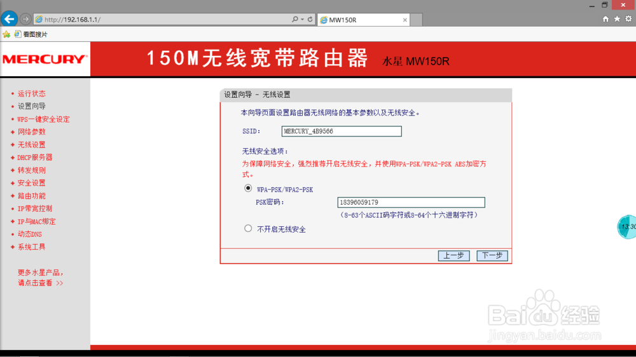Viewport: 636px width, 357px height.
Task: Expand 路由功能 menu
Action: (x=31, y=196)
